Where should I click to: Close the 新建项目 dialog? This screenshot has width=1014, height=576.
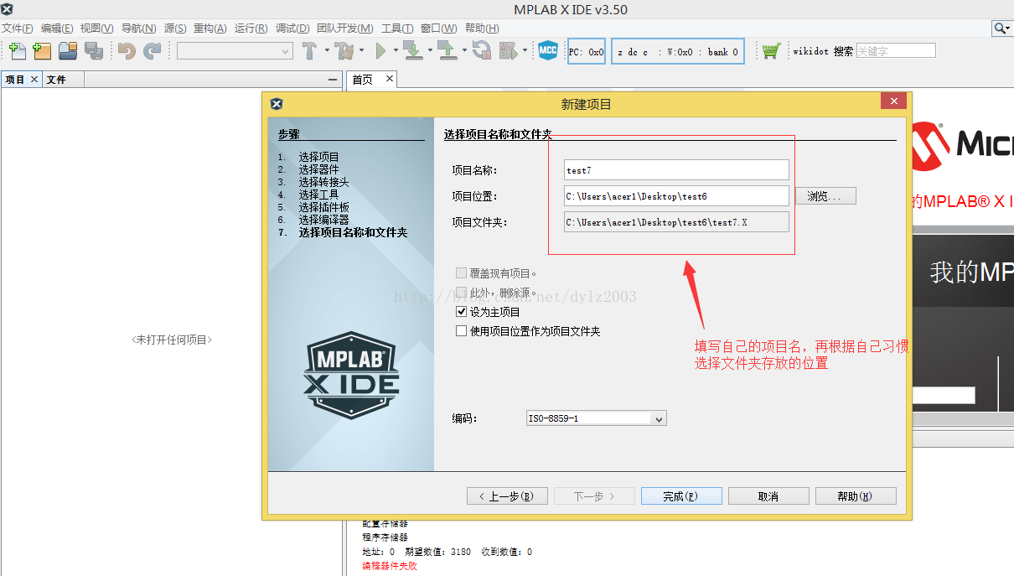893,101
